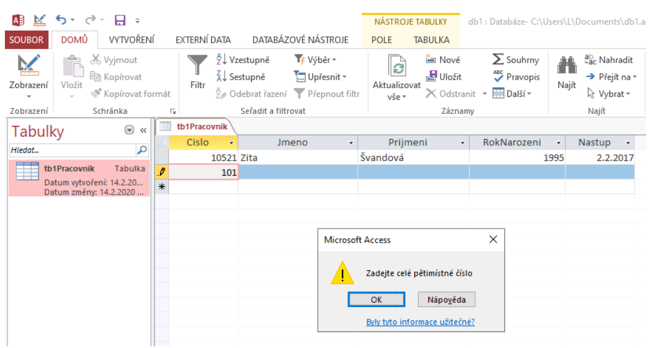Switch to the VYTVOŘENÍ tab
Viewport: 664px width, 348px height.
pyautogui.click(x=132, y=40)
